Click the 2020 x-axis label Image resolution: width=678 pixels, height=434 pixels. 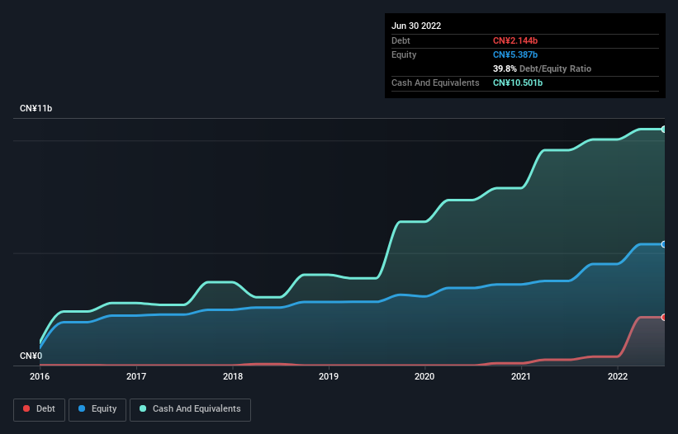pos(424,376)
